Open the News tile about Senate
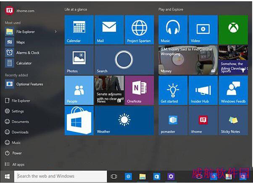The width and height of the screenshot is (253, 183). (x=109, y=90)
